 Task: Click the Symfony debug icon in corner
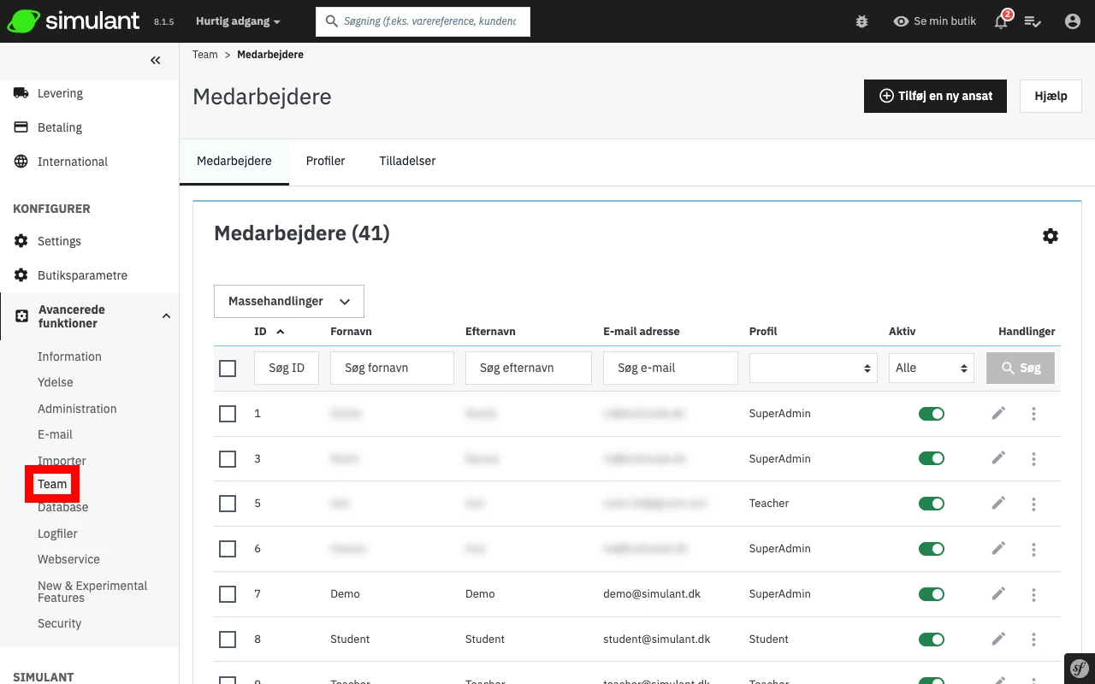(1080, 669)
